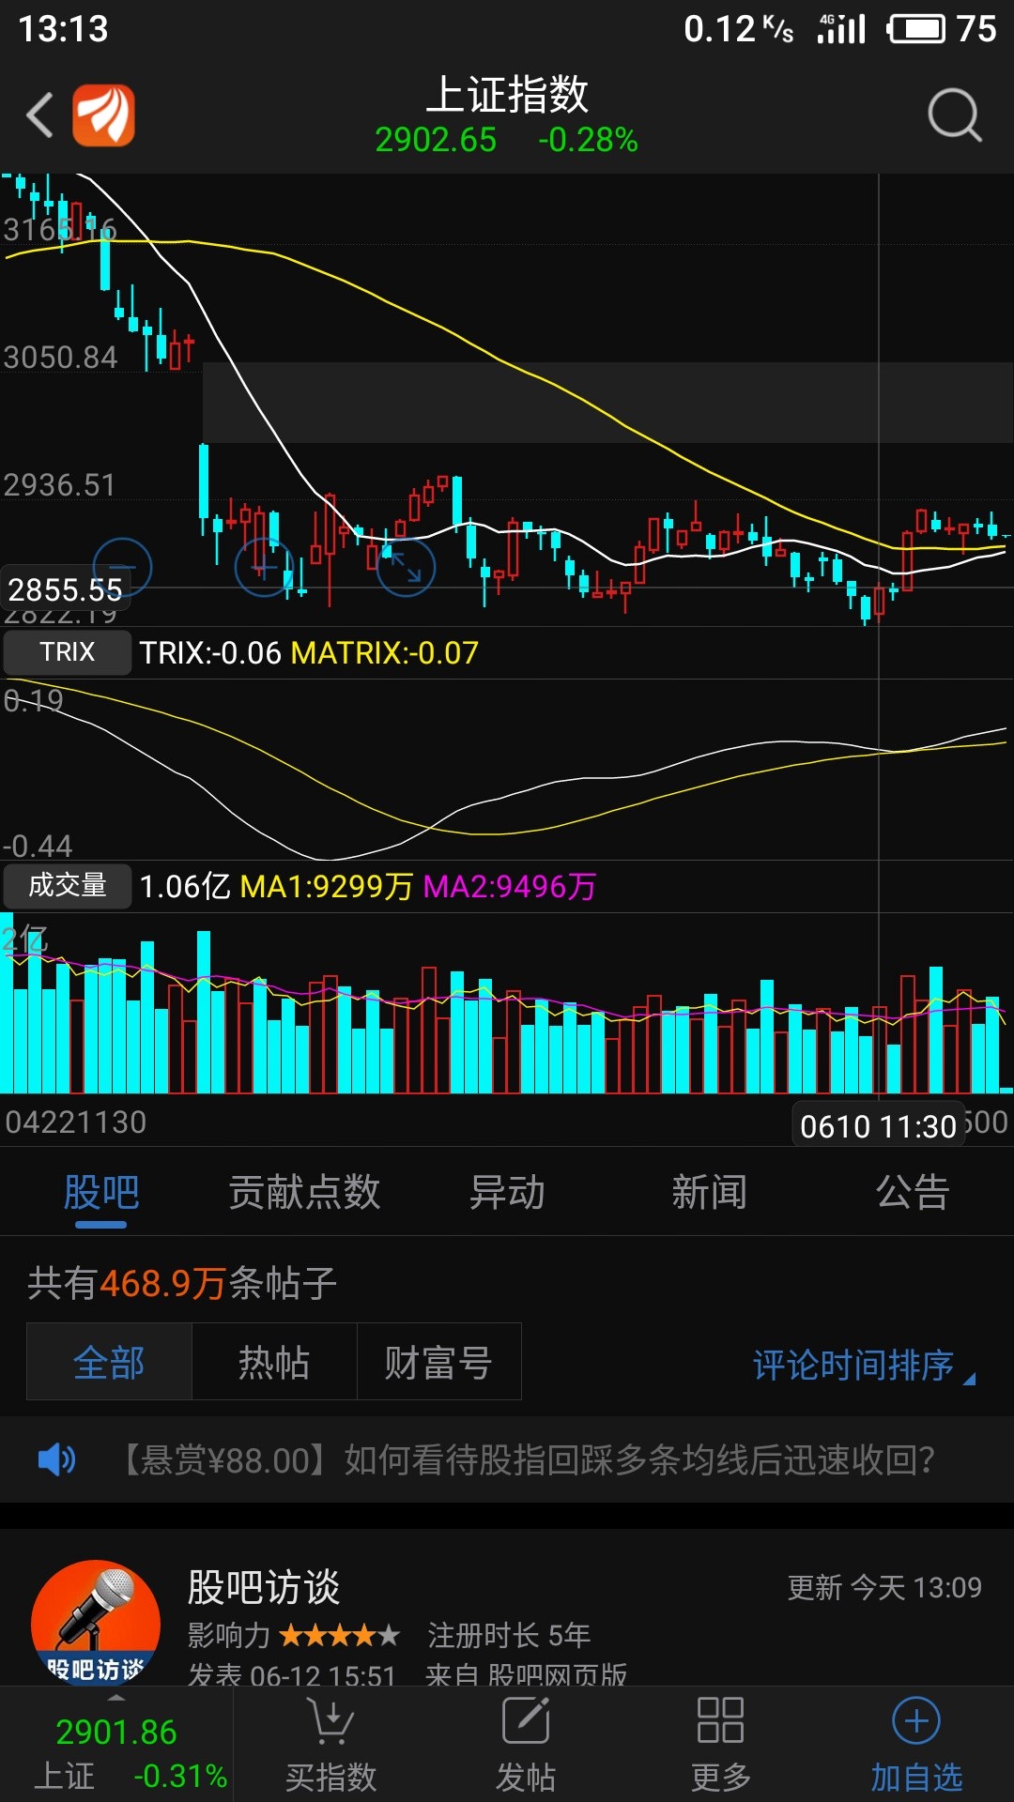Image resolution: width=1014 pixels, height=1802 pixels.
Task: Tap the orange Eastmoney app logo
Action: (104, 115)
